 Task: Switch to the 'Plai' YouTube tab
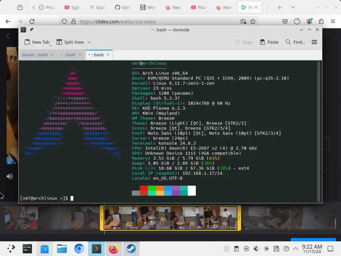(x=198, y=7)
